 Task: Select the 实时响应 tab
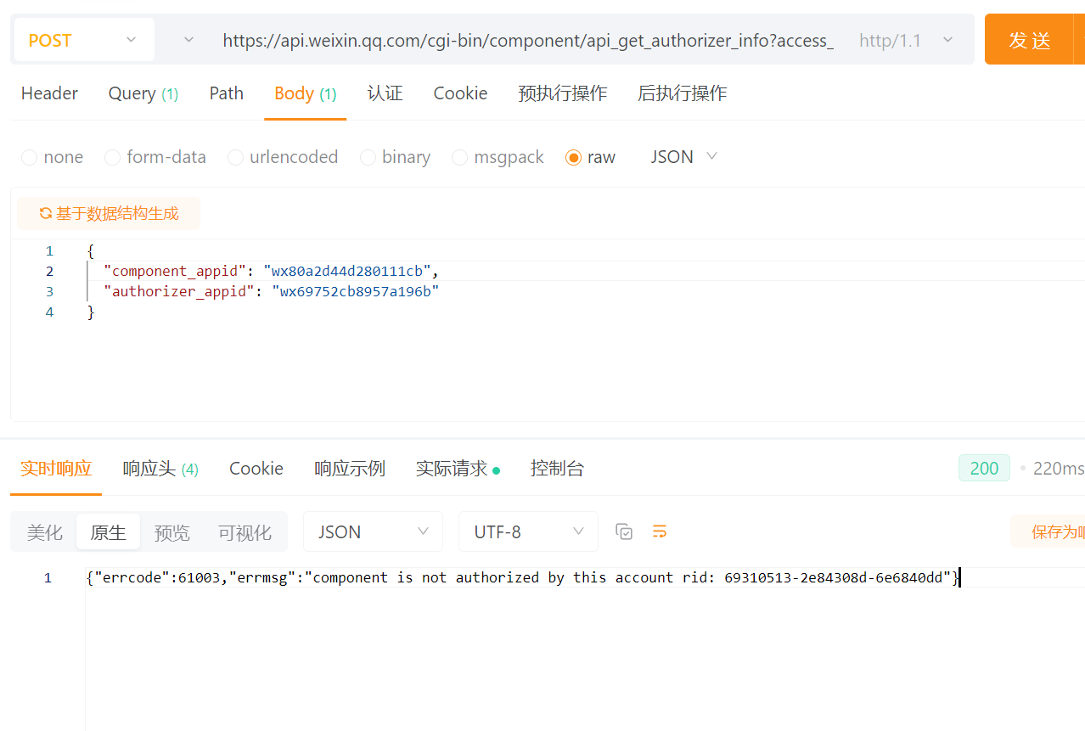(56, 469)
